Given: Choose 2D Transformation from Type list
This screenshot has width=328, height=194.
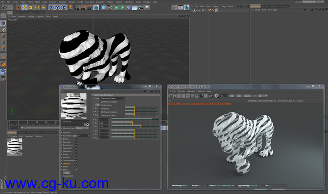Looking at the screenshot, I should tap(109, 102).
